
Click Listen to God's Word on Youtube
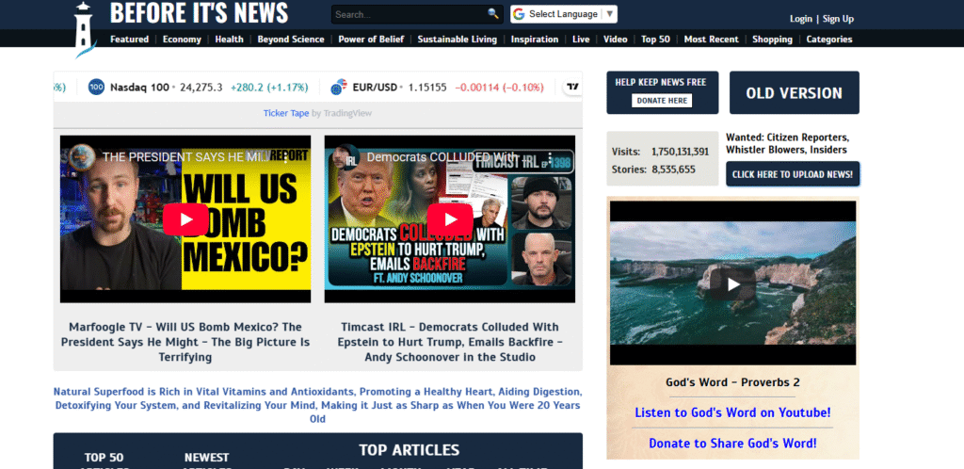click(732, 412)
